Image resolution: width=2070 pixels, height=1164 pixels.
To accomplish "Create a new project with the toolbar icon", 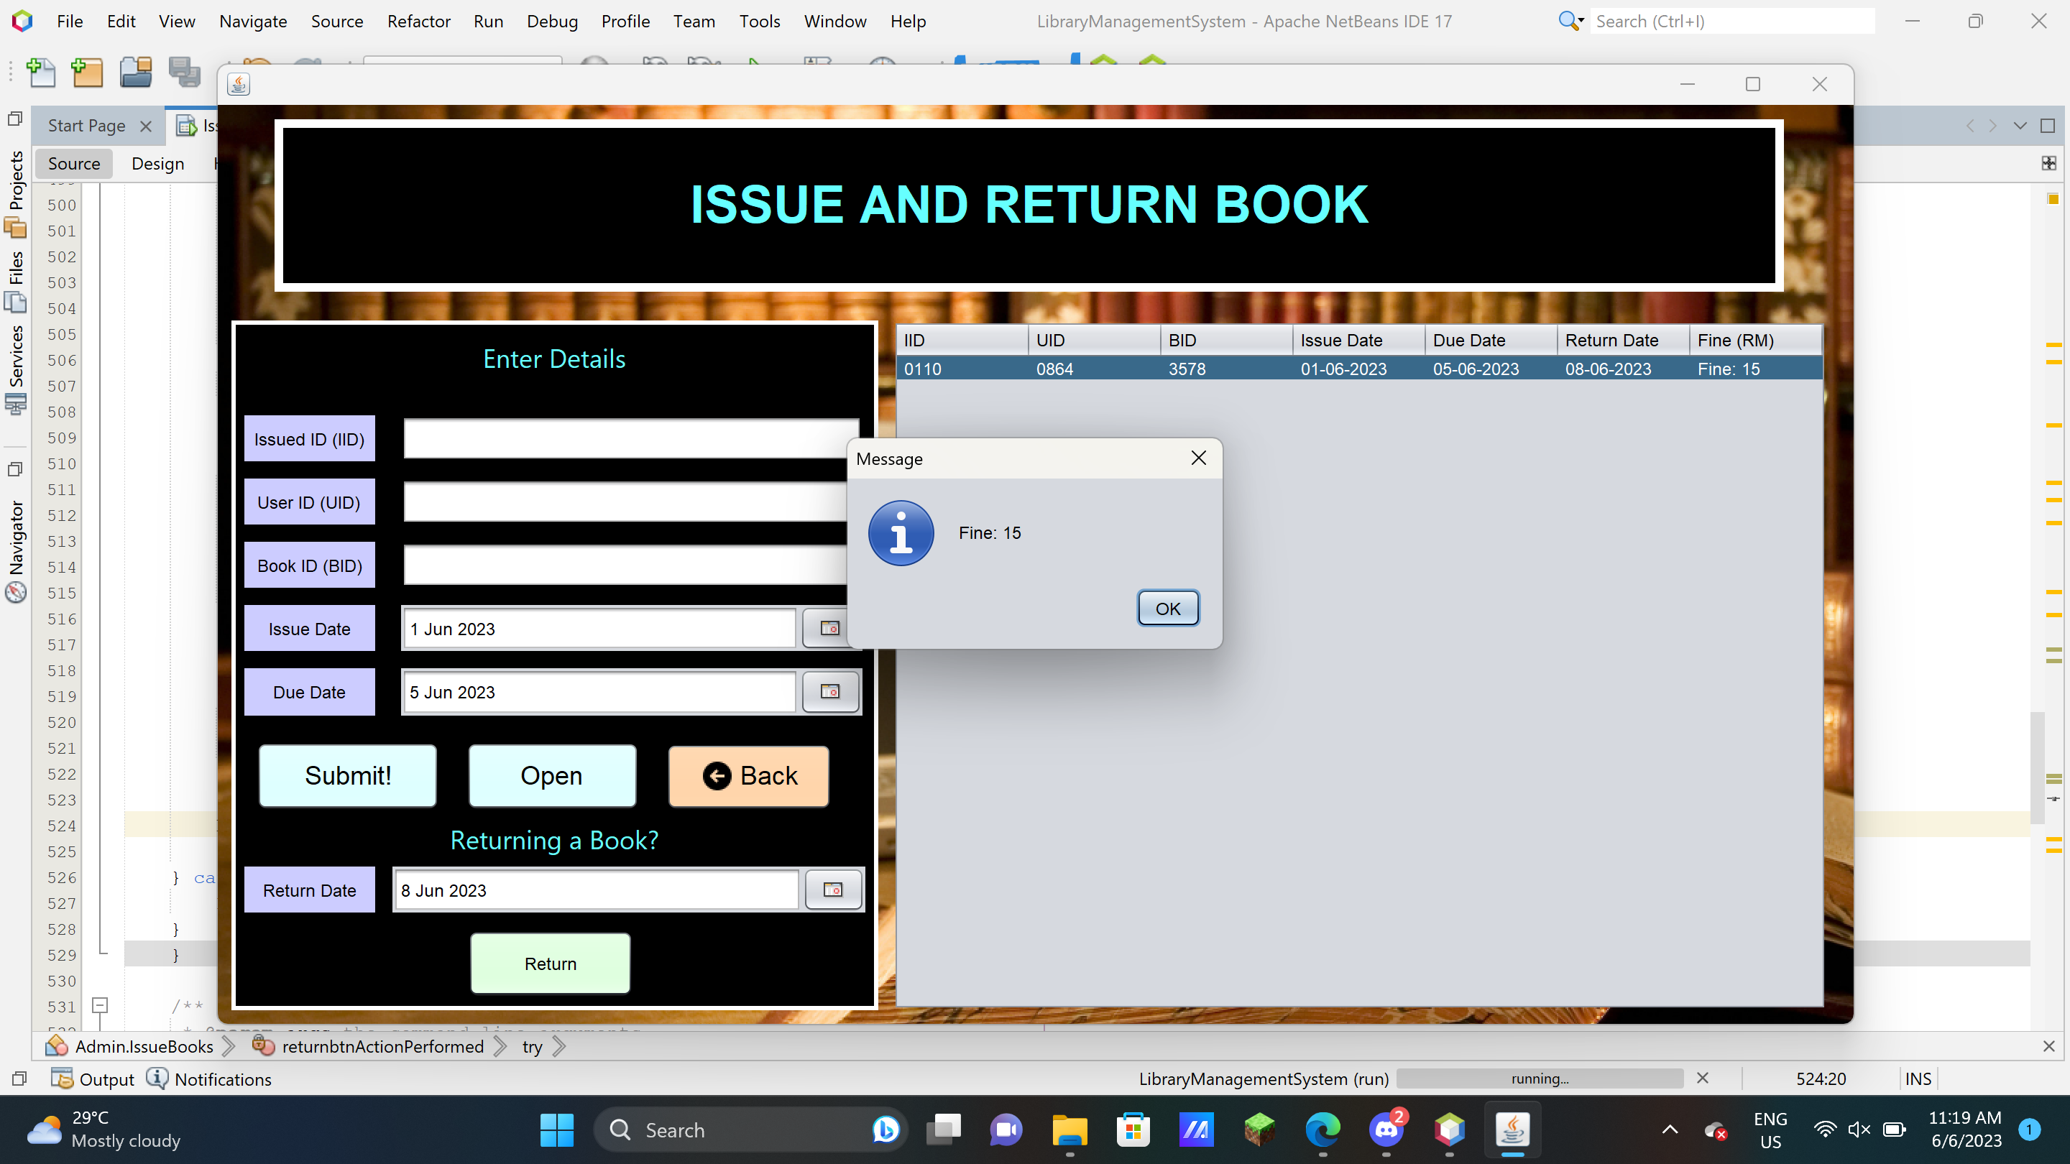I will click(88, 73).
